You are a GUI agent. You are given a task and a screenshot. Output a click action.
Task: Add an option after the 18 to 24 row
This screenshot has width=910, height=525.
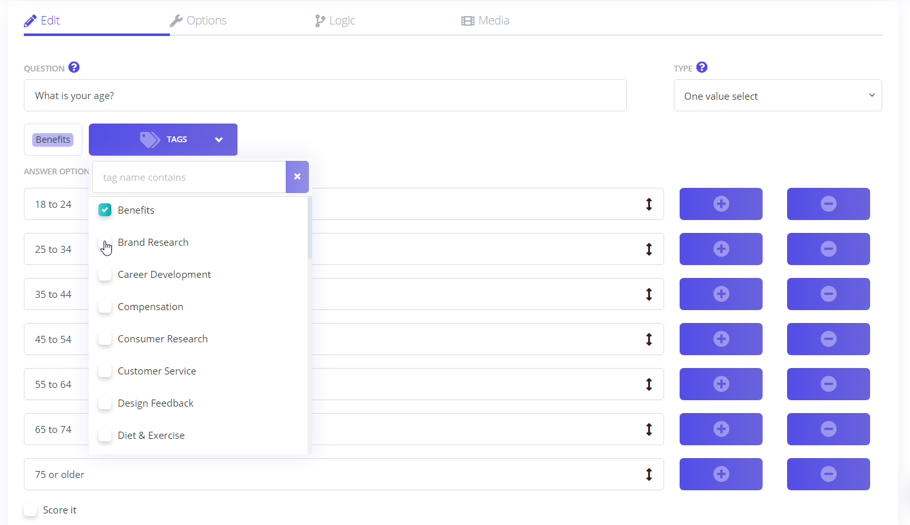721,204
